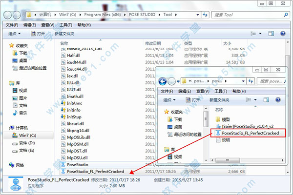293x195 pixels.
Task: Click 新建文件夹 in pose window toolbar
Action: (219, 100)
